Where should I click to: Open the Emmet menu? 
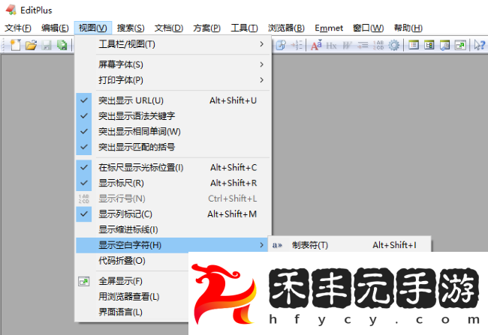pos(329,28)
